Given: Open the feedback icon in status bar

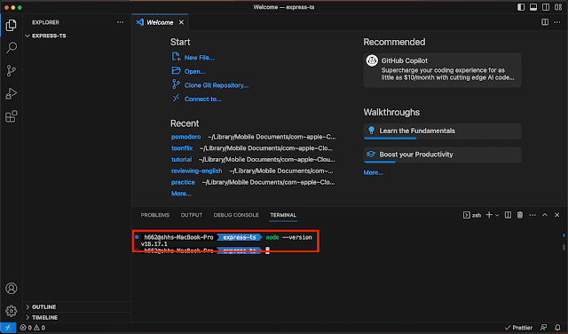Looking at the screenshot, I should 544,328.
